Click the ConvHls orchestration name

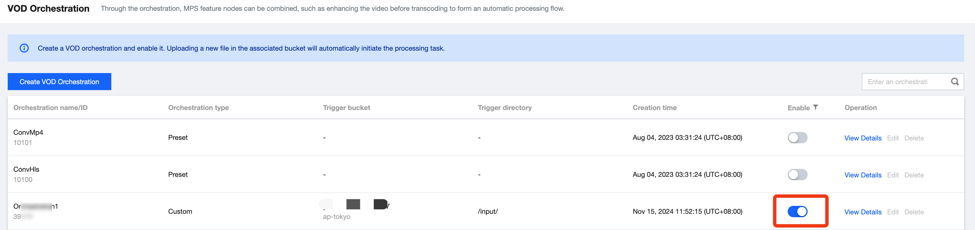tap(26, 169)
